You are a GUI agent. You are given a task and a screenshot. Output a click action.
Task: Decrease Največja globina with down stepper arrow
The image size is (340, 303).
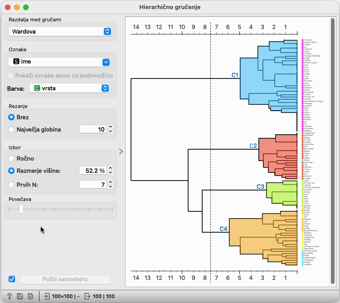point(110,132)
